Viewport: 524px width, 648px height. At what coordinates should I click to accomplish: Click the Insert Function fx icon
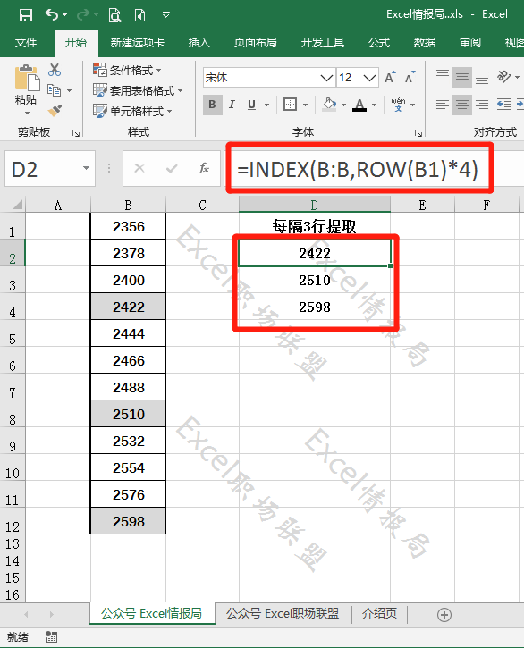tap(204, 168)
